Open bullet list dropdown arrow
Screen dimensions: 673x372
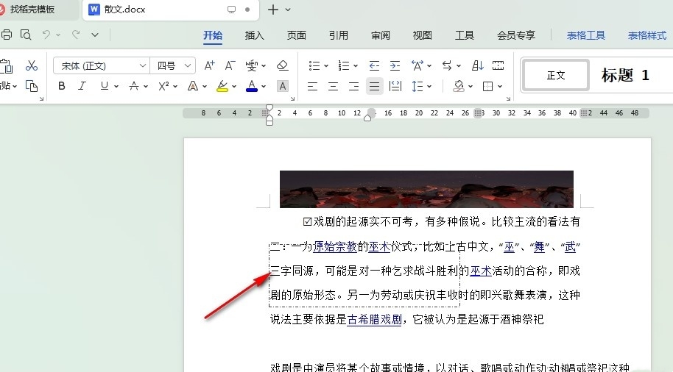(326, 66)
